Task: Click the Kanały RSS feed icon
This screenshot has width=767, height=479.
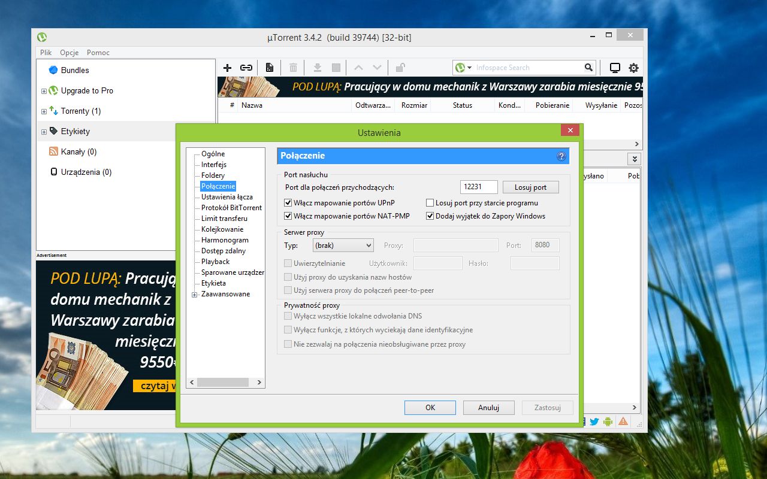Action: (53, 151)
